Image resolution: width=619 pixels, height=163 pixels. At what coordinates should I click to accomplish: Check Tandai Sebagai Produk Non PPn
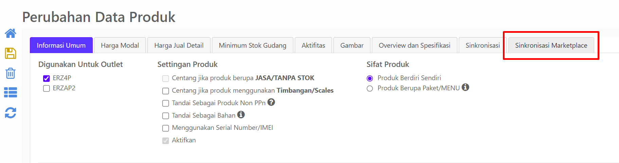tap(166, 103)
